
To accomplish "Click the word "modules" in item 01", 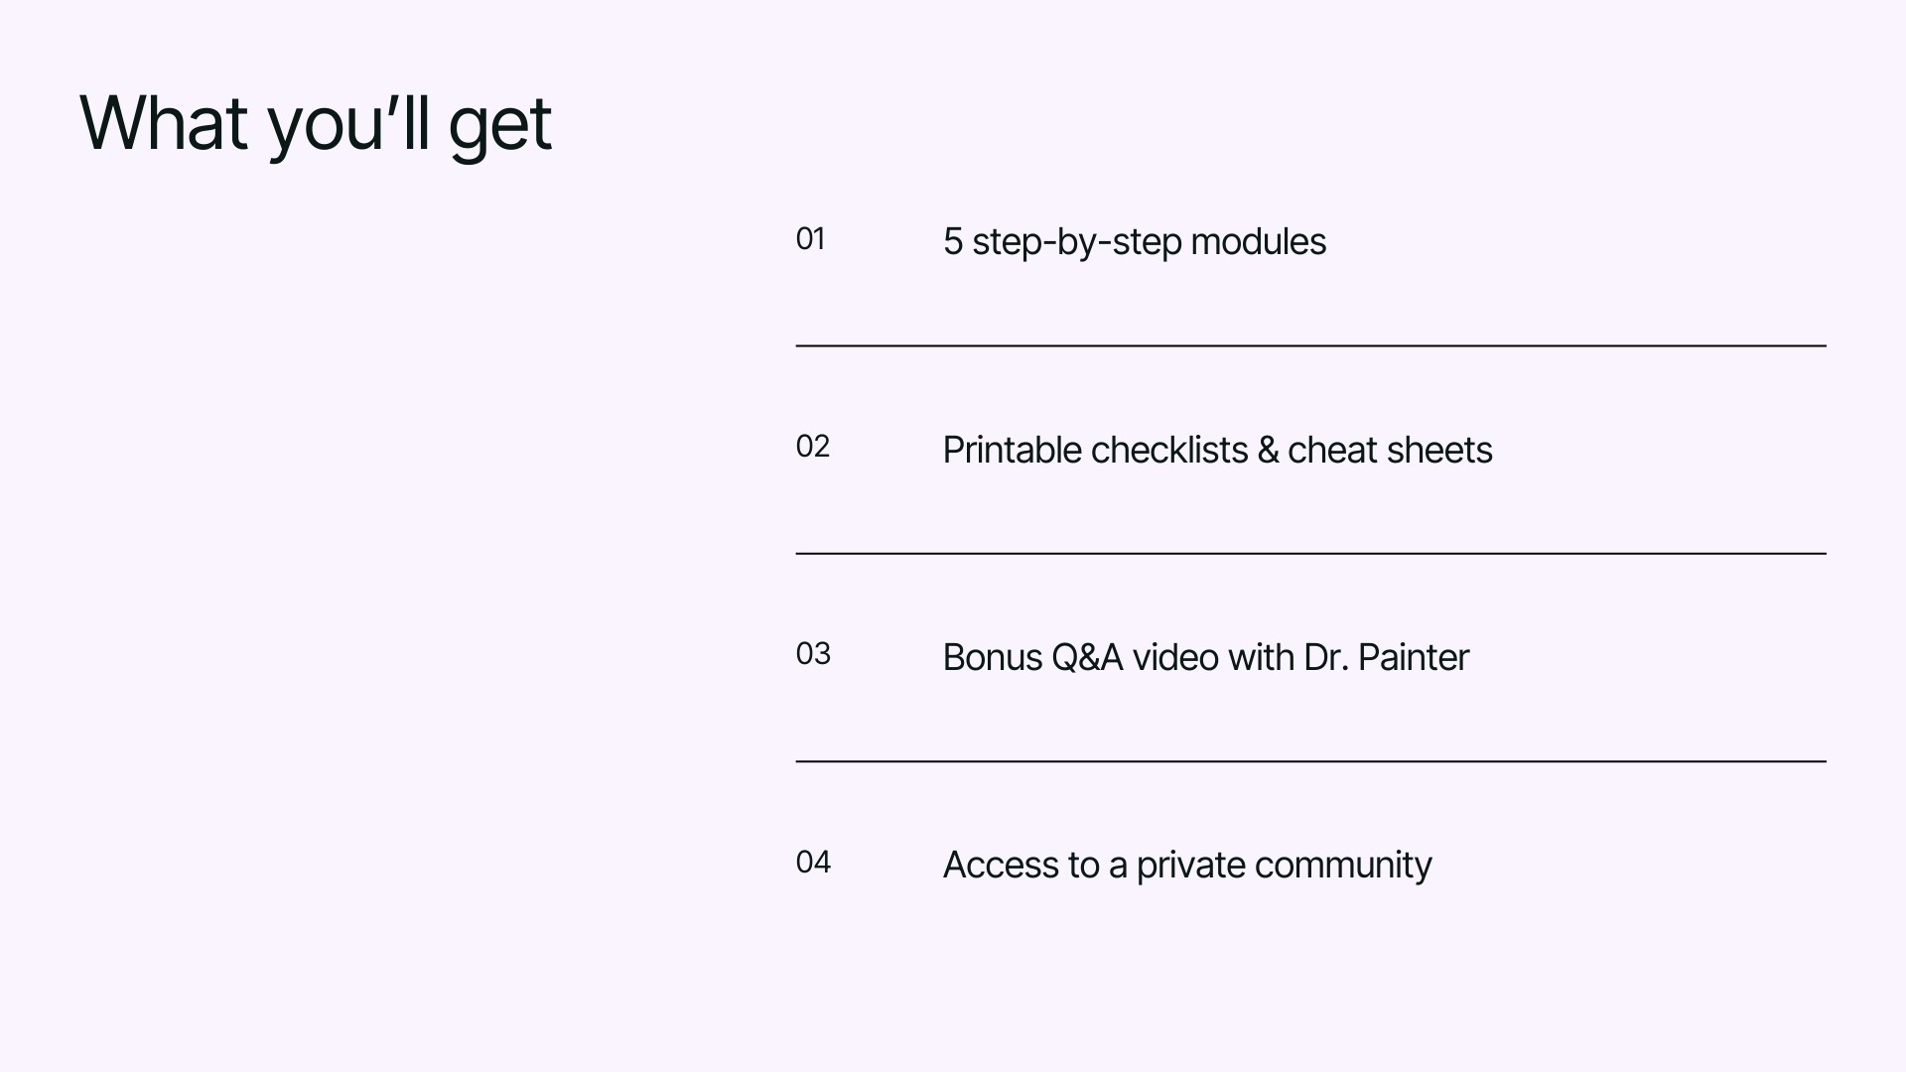I will pyautogui.click(x=1258, y=242).
